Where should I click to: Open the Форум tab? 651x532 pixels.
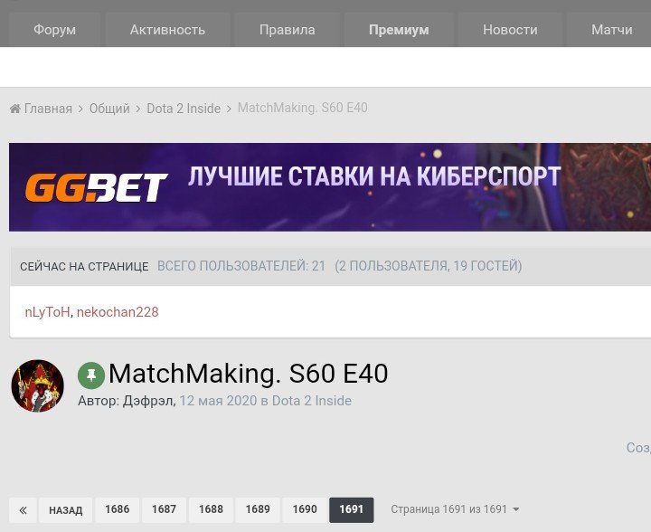click(x=55, y=30)
